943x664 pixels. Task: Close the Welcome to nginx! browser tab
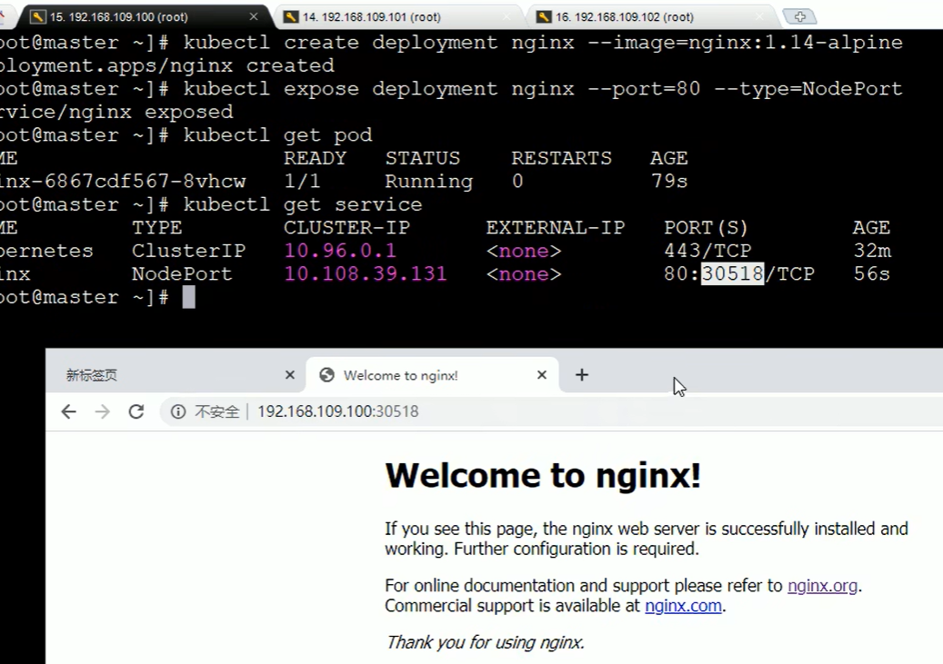coord(542,375)
